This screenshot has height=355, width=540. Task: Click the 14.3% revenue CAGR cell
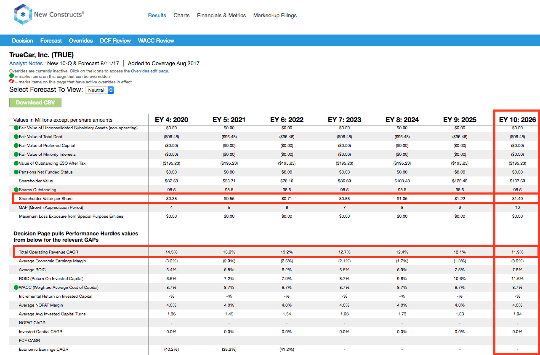pyautogui.click(x=172, y=252)
